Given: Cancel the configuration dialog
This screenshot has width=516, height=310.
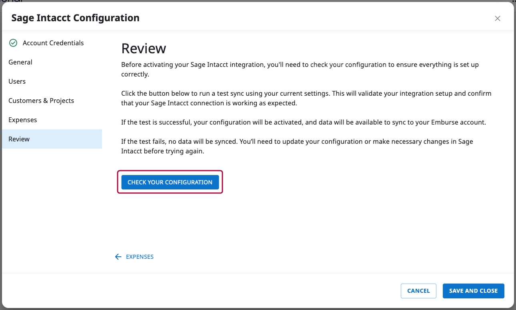Looking at the screenshot, I should pos(418,291).
